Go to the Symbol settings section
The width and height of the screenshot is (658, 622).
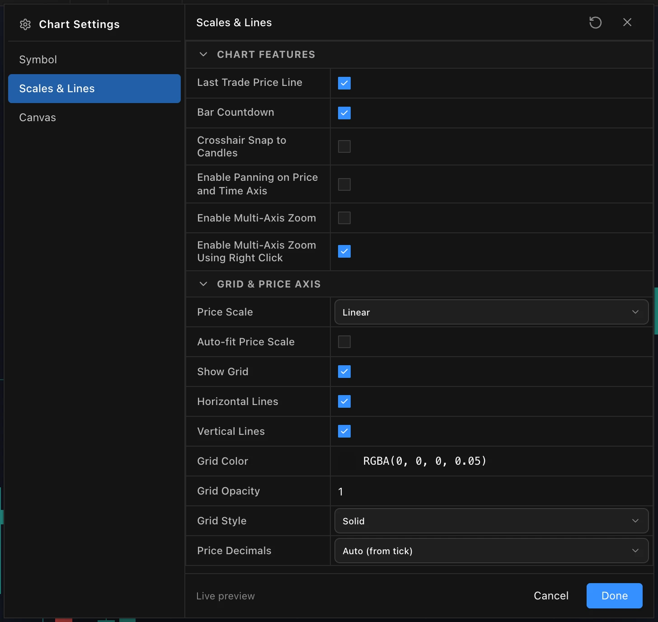tap(94, 60)
